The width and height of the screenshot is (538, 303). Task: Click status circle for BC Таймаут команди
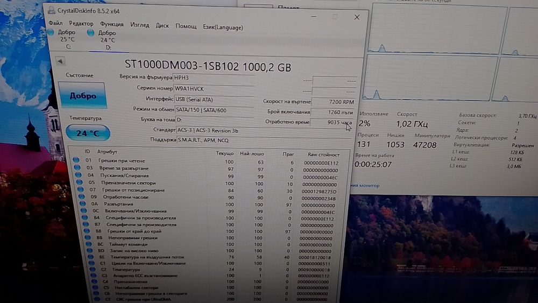pos(89,244)
